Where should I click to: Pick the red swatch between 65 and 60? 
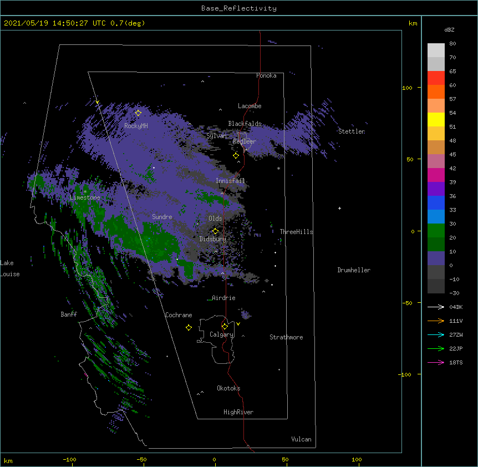pos(436,78)
